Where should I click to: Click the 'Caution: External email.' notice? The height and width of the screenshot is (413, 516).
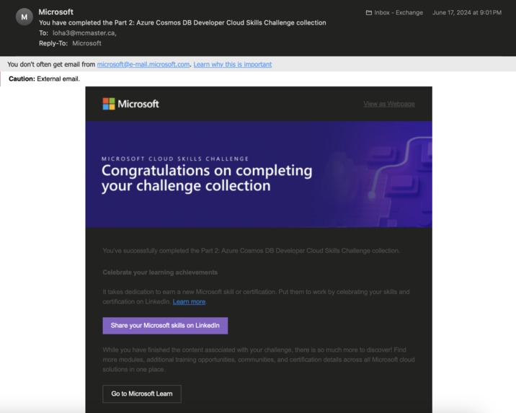click(x=44, y=79)
